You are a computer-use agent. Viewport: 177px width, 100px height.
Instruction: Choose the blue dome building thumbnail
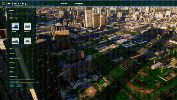pos(28,41)
